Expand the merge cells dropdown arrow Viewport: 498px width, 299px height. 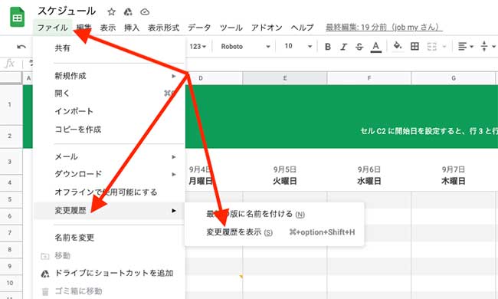click(444, 47)
